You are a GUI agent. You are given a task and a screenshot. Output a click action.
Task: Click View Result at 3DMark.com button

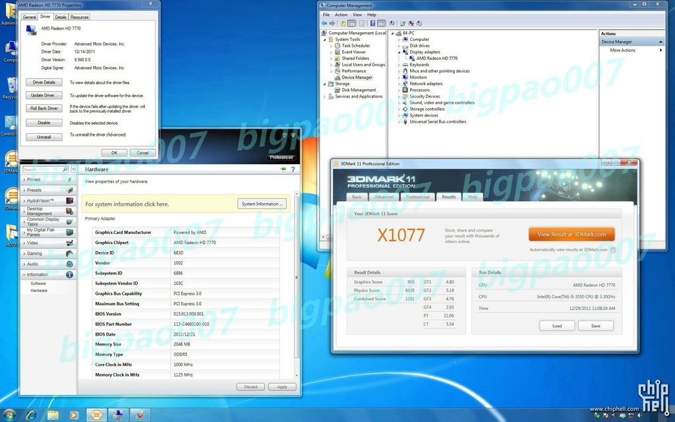point(572,235)
